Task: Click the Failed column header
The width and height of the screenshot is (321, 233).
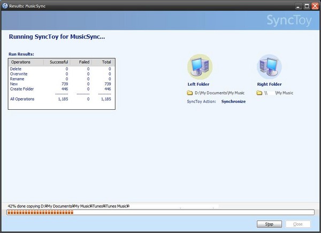Action: (x=81, y=62)
